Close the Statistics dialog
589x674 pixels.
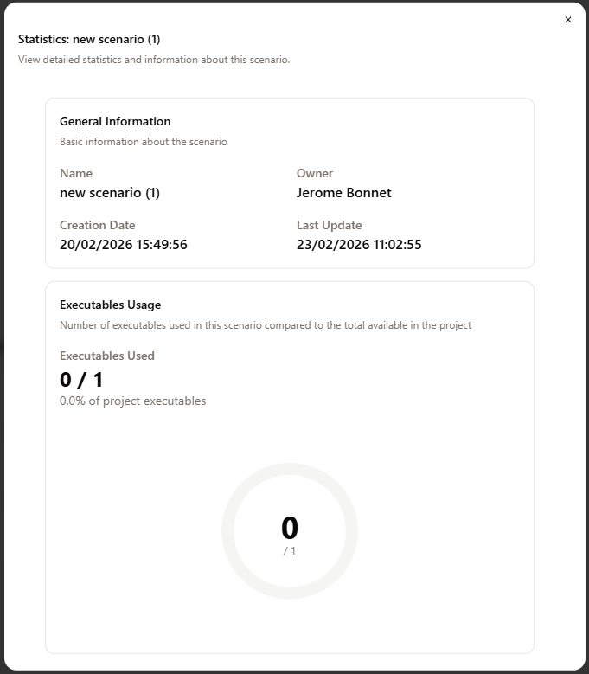[x=568, y=20]
